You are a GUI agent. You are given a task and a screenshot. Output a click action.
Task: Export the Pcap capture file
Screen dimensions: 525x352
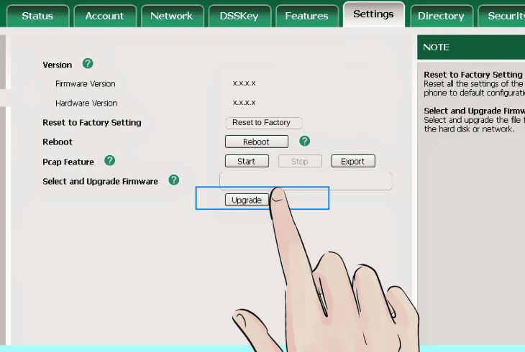(x=352, y=162)
